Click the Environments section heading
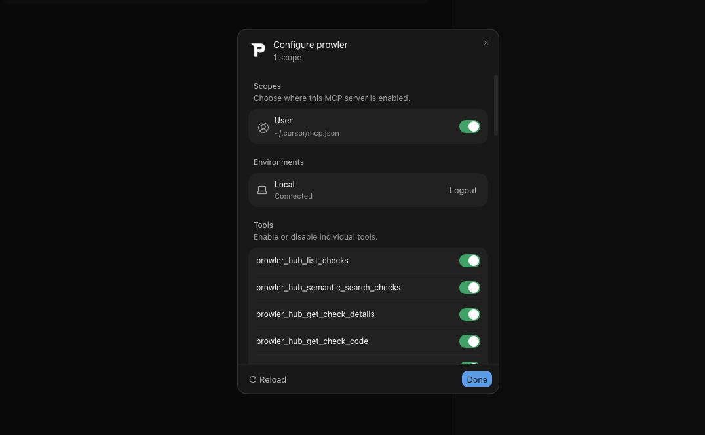Viewport: 705px width, 435px height. (x=278, y=162)
